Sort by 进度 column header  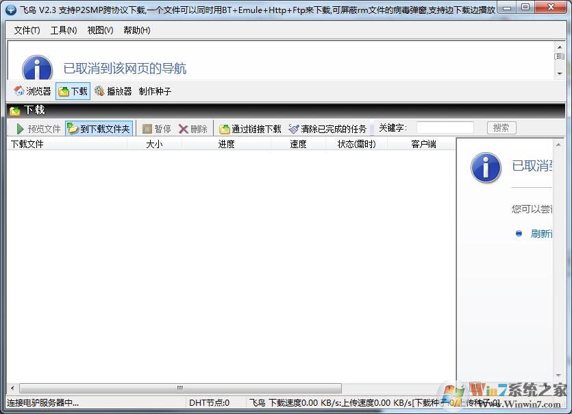(x=226, y=144)
